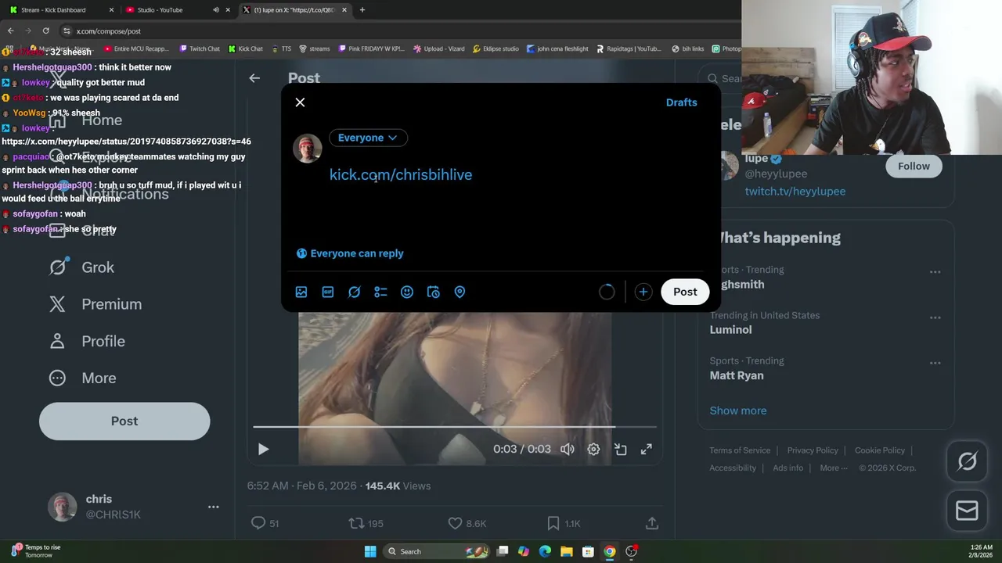The image size is (1002, 563).
Task: Seek on the video progress bar
Action: coord(454,427)
